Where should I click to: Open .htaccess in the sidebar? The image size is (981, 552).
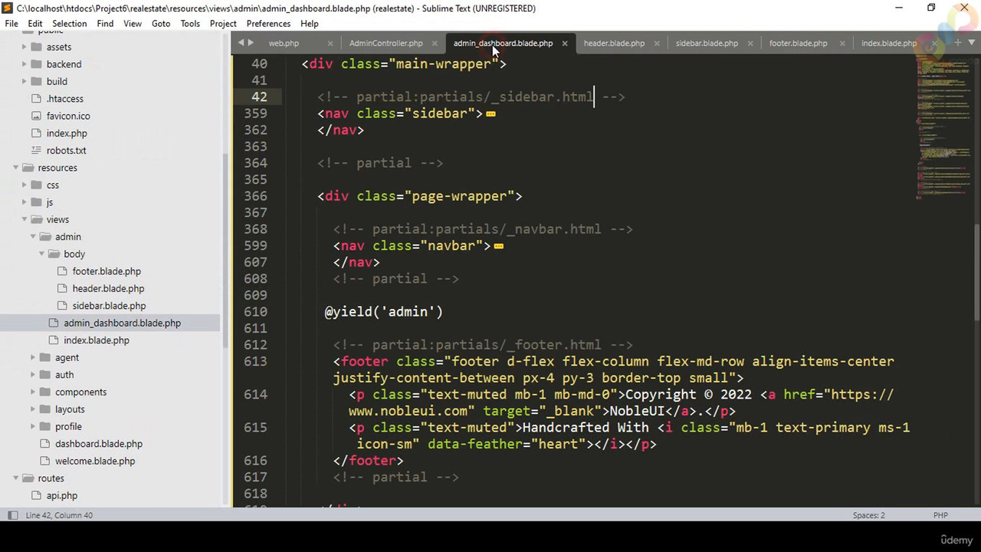(x=64, y=99)
